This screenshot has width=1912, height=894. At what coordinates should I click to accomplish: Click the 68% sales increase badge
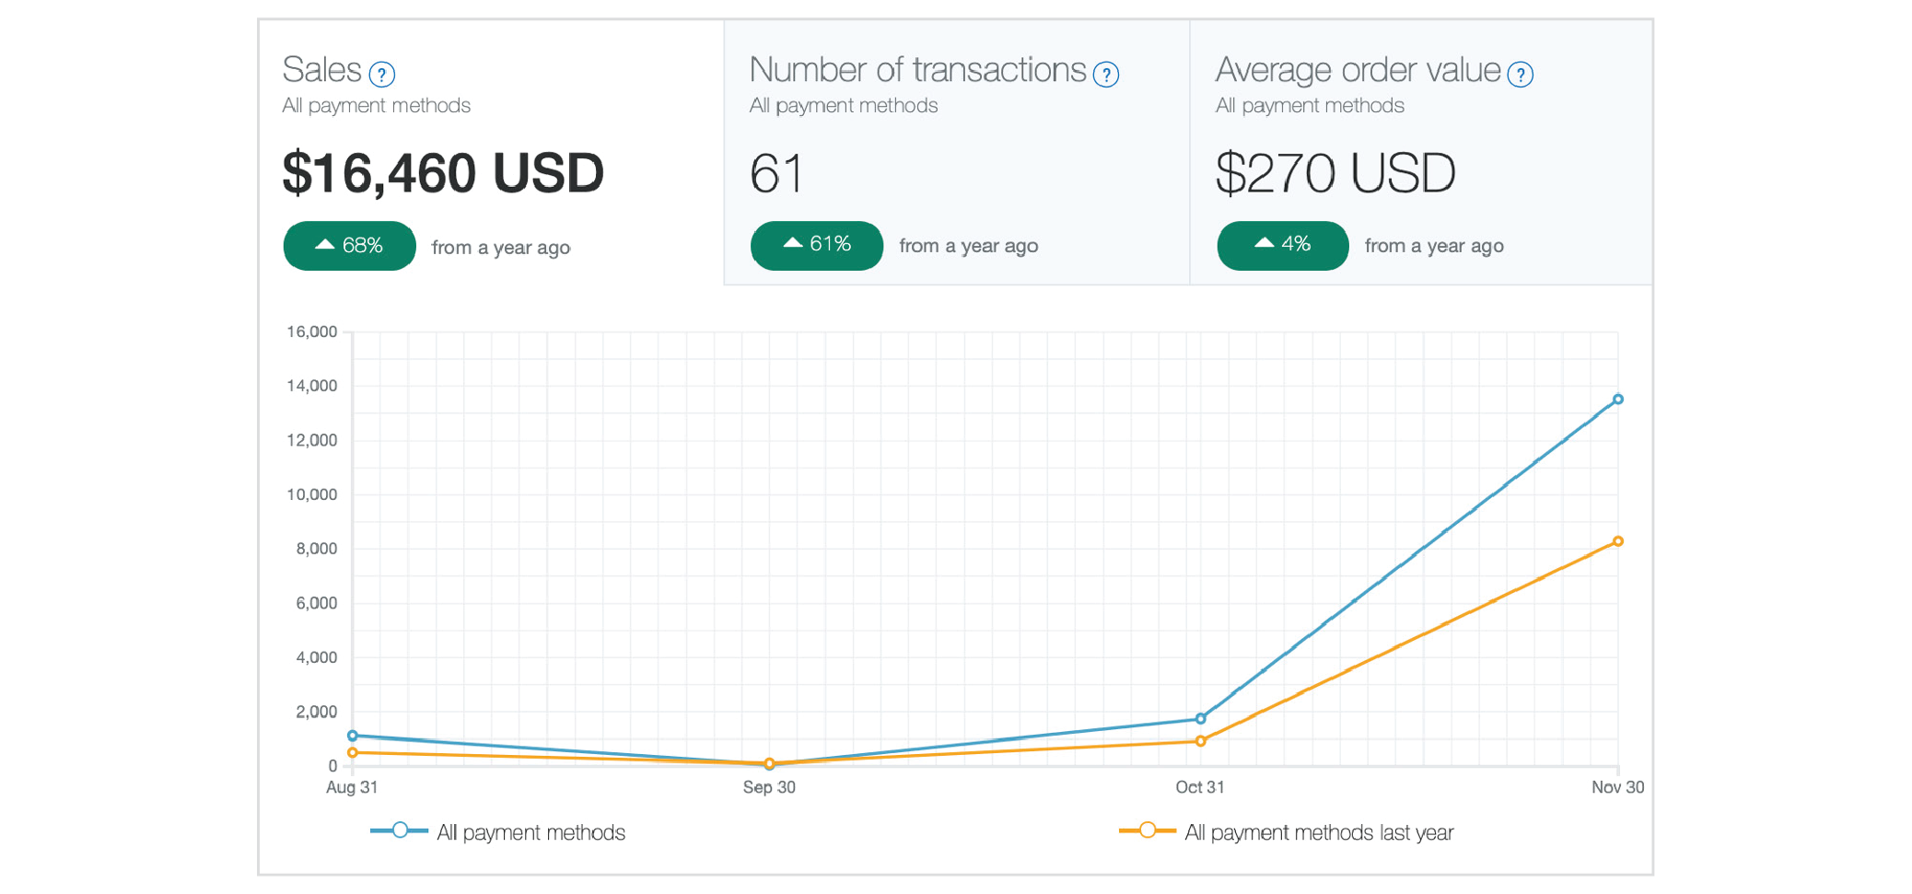(349, 245)
